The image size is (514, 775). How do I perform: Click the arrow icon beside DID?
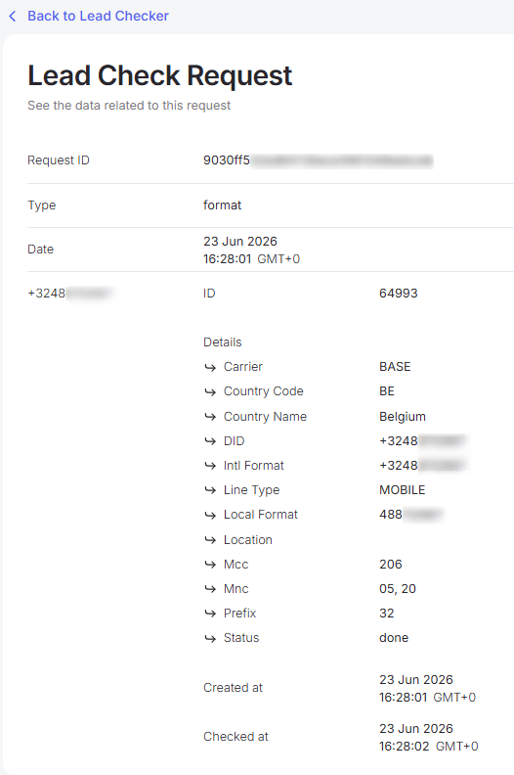click(x=210, y=441)
